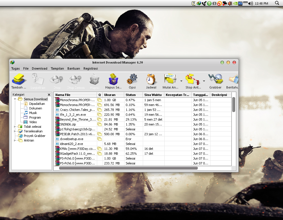Click the vertical scrollbar of download list
The width and height of the screenshot is (283, 220).
pos(234,105)
